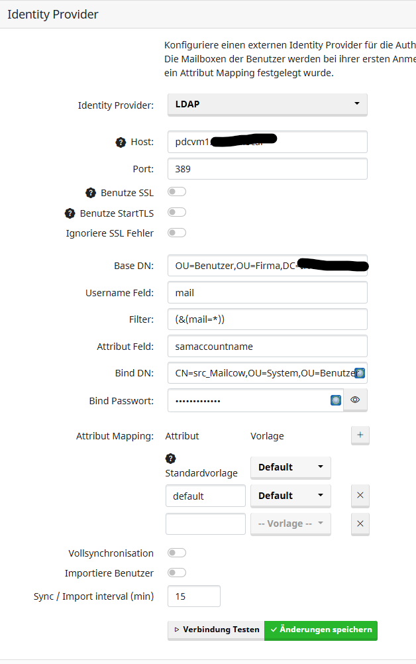This screenshot has height=664, width=416.
Task: Click the password manager icon in Bind Passwort
Action: click(x=336, y=400)
